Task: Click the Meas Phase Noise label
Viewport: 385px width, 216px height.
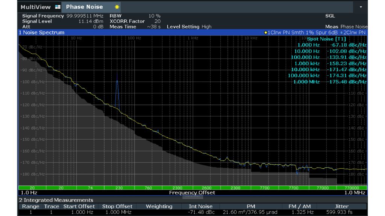Action: [346, 27]
